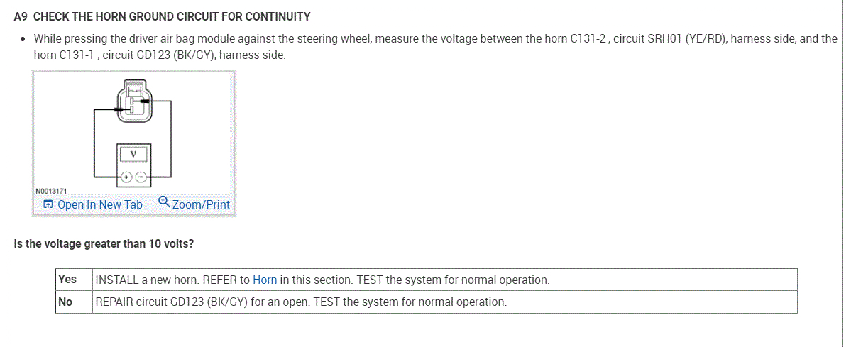856x347 pixels.
Task: Click the voltage greater than 10 volts question
Action: (x=104, y=243)
